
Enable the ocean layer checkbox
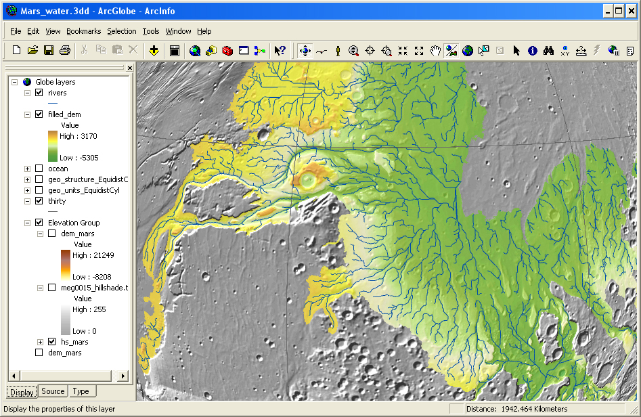coord(39,169)
